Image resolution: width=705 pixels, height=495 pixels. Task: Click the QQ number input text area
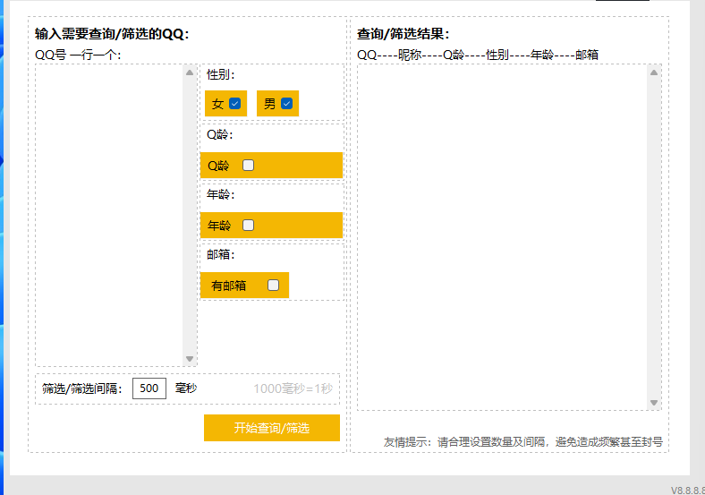click(x=109, y=215)
